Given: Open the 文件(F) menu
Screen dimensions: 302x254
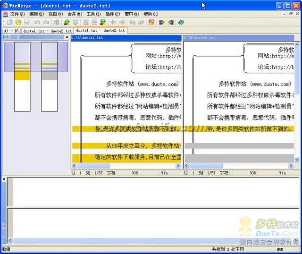Looking at the screenshot, I should click(x=17, y=14).
